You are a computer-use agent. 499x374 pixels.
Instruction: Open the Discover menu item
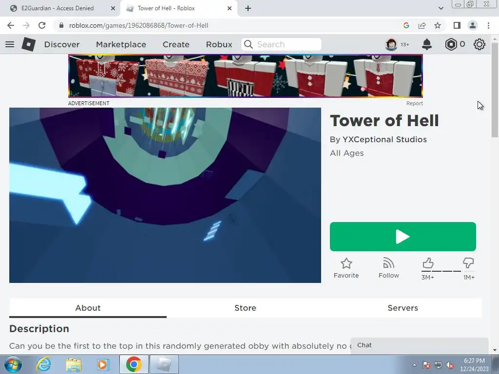point(62,44)
